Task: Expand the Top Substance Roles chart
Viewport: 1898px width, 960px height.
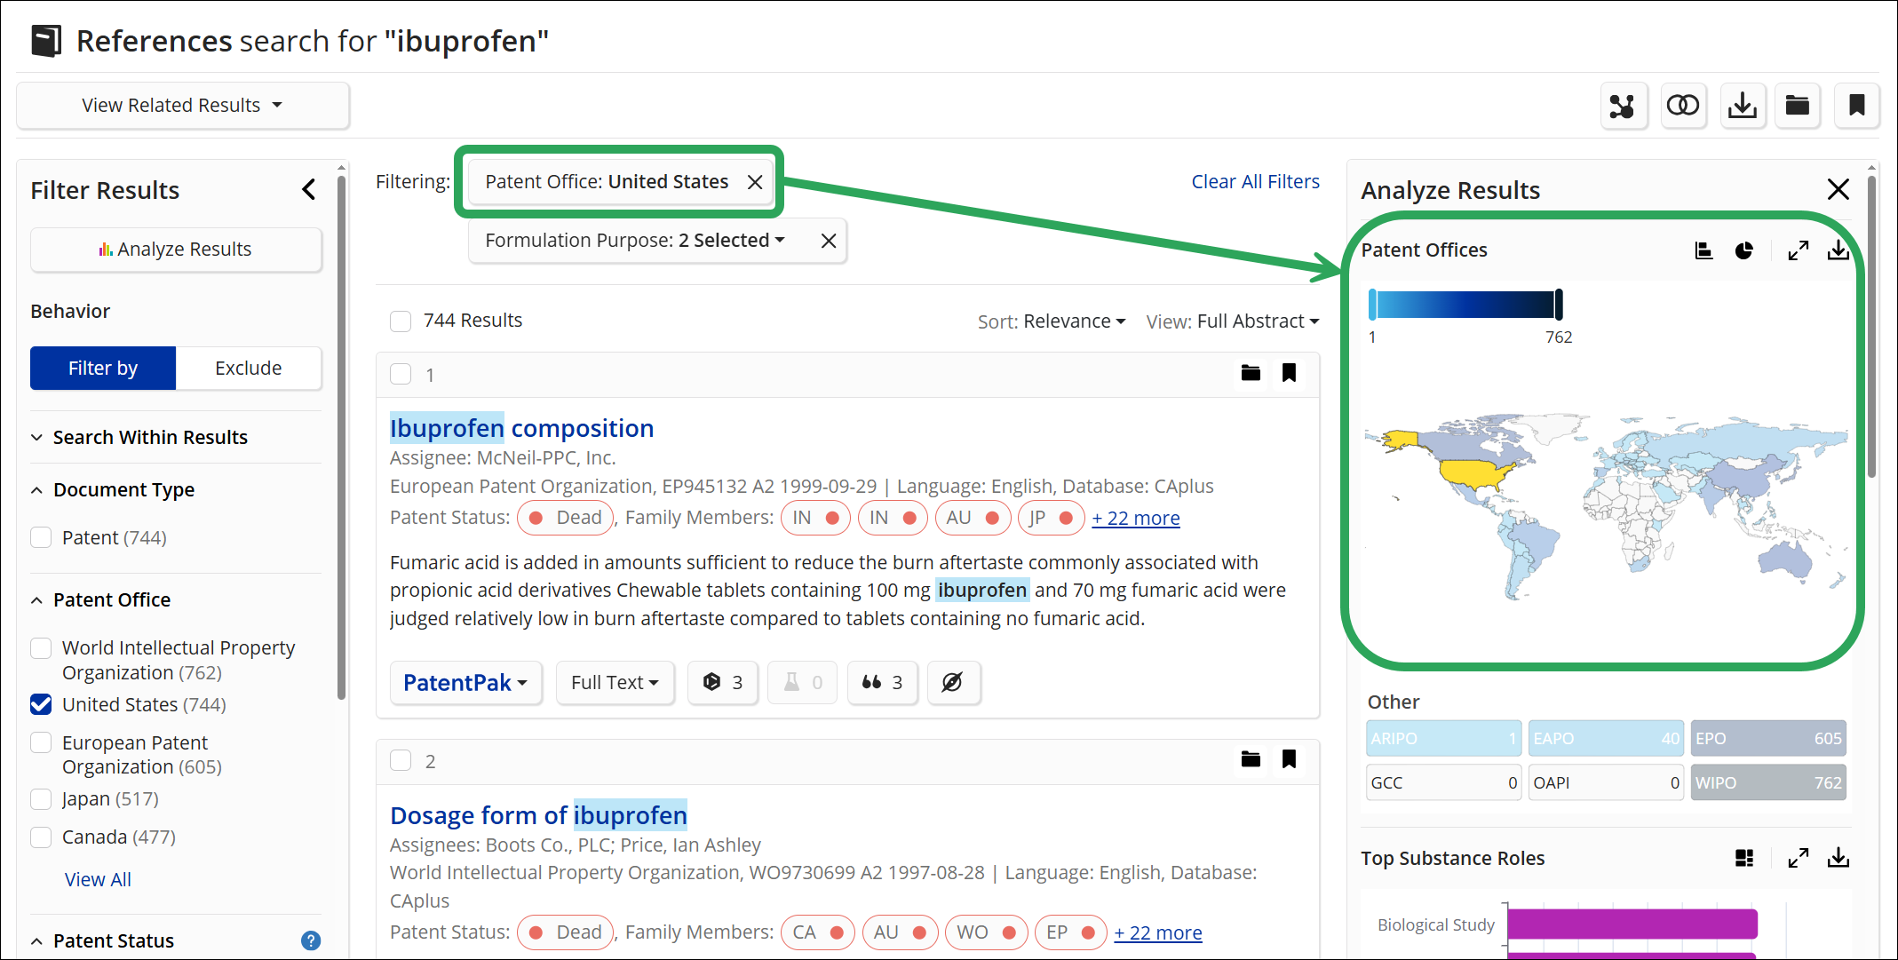Action: pos(1798,858)
